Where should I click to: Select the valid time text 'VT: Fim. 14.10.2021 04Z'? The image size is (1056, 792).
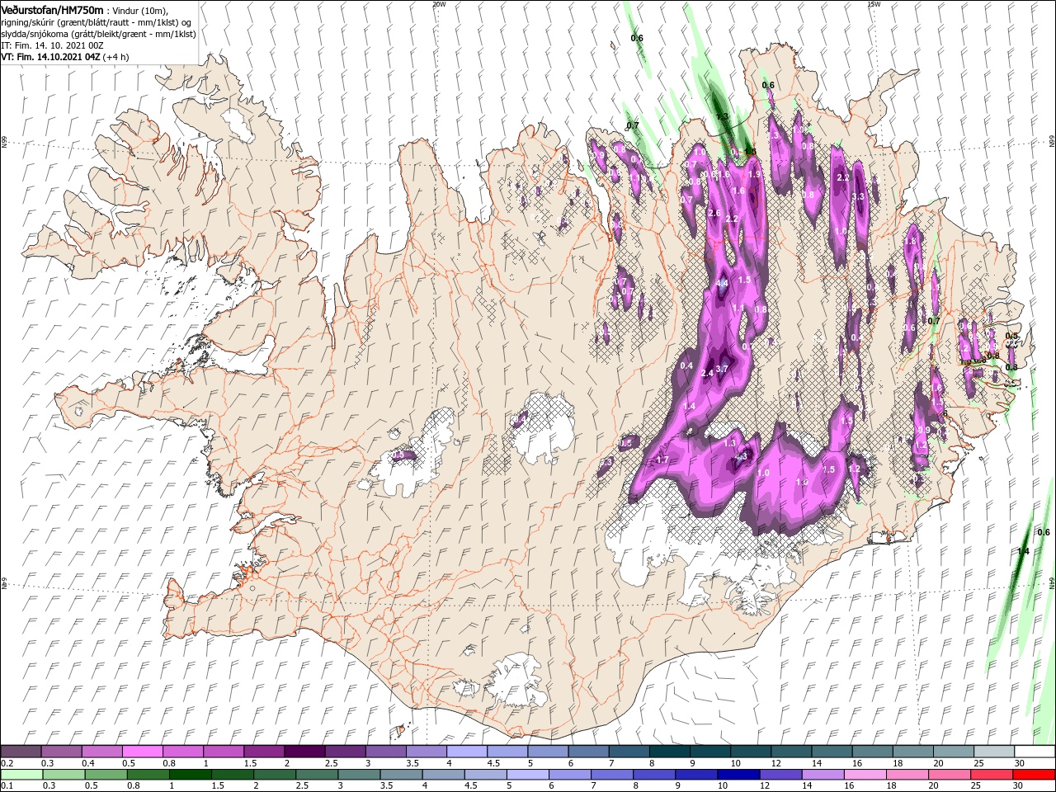pyautogui.click(x=50, y=57)
